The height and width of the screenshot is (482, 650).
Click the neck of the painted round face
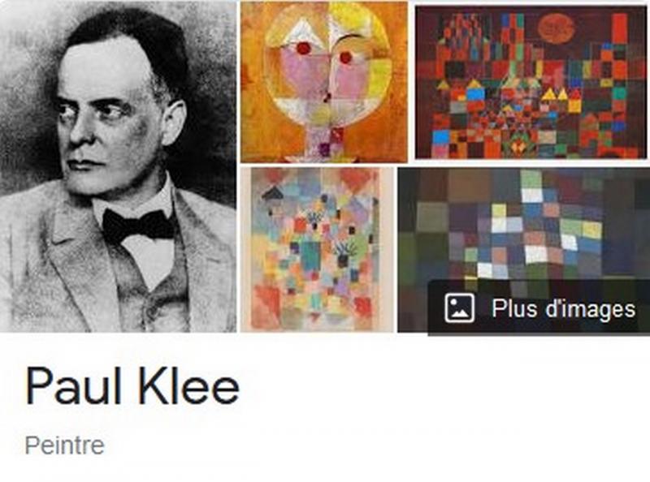tap(326, 143)
